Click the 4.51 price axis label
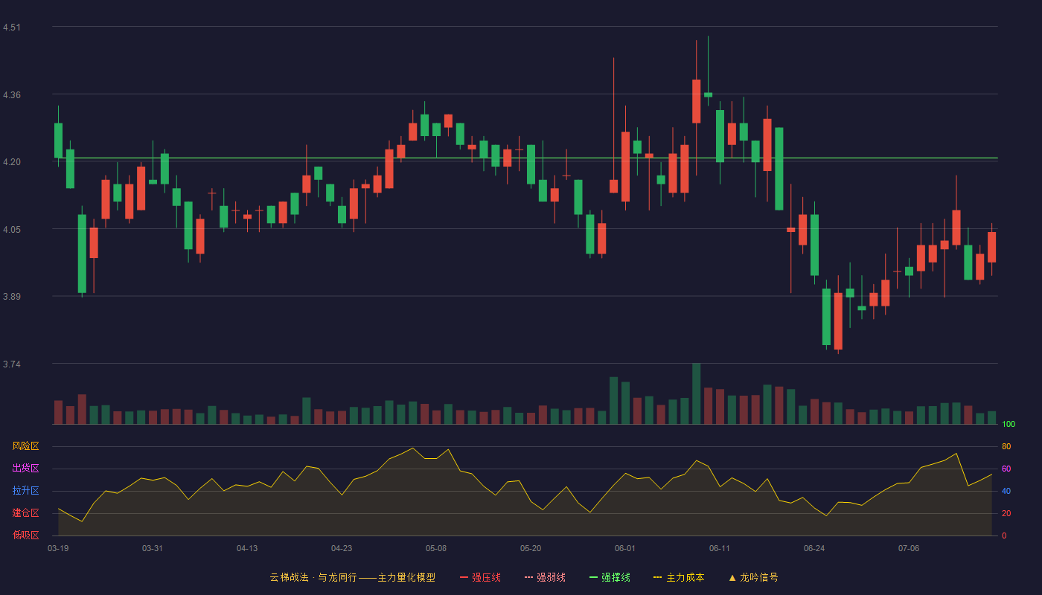 [x=12, y=28]
